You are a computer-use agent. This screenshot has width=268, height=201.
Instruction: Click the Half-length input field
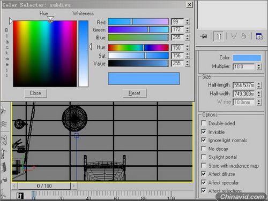coord(244,85)
